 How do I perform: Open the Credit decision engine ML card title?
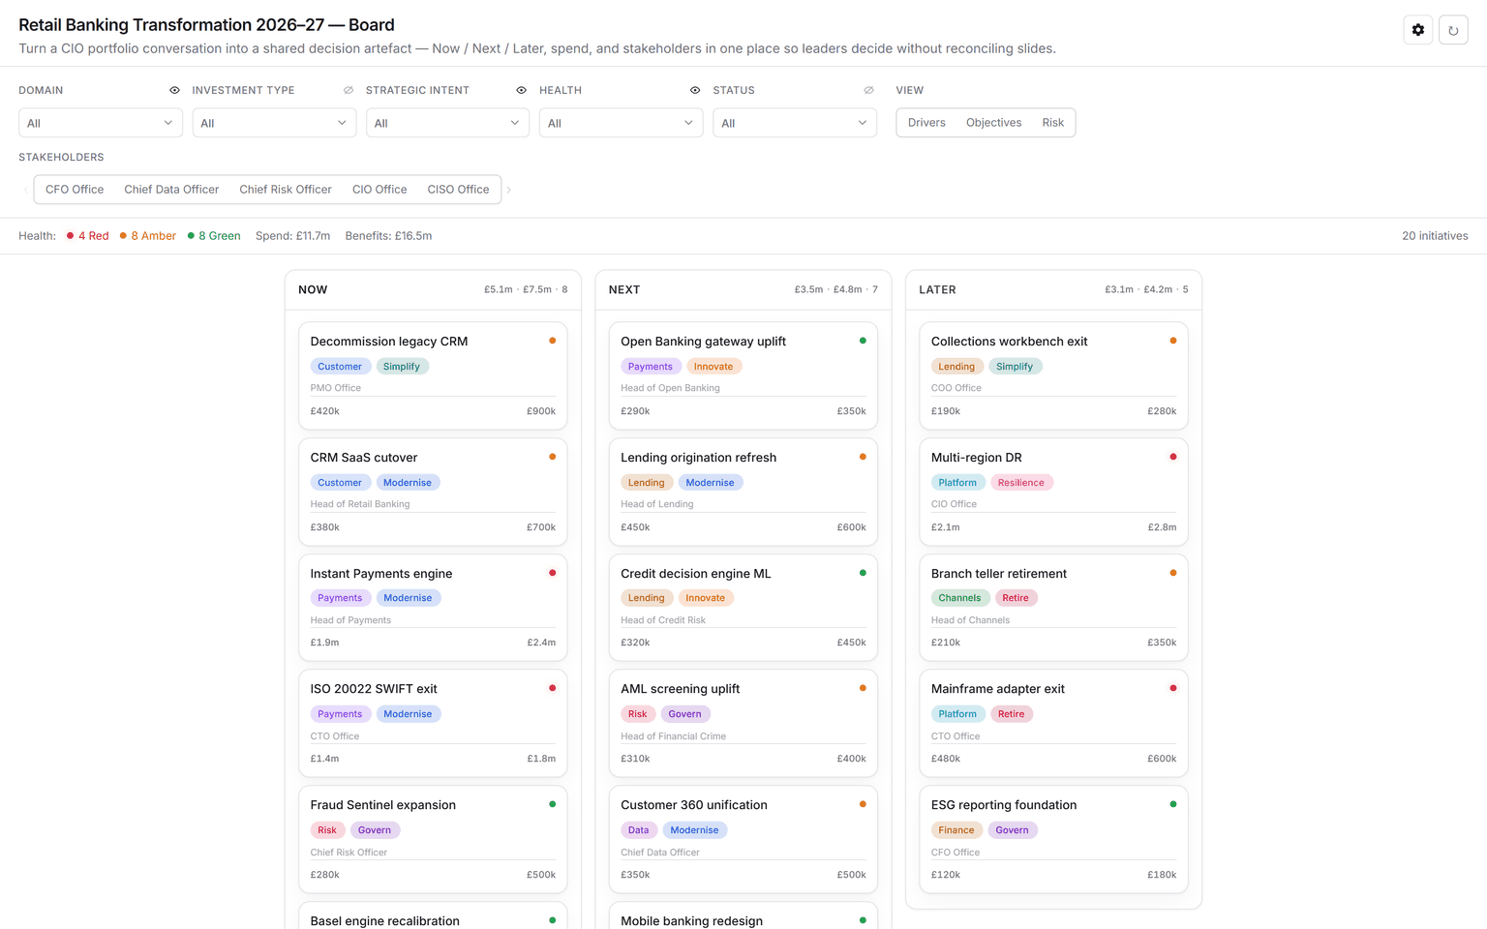(x=696, y=574)
